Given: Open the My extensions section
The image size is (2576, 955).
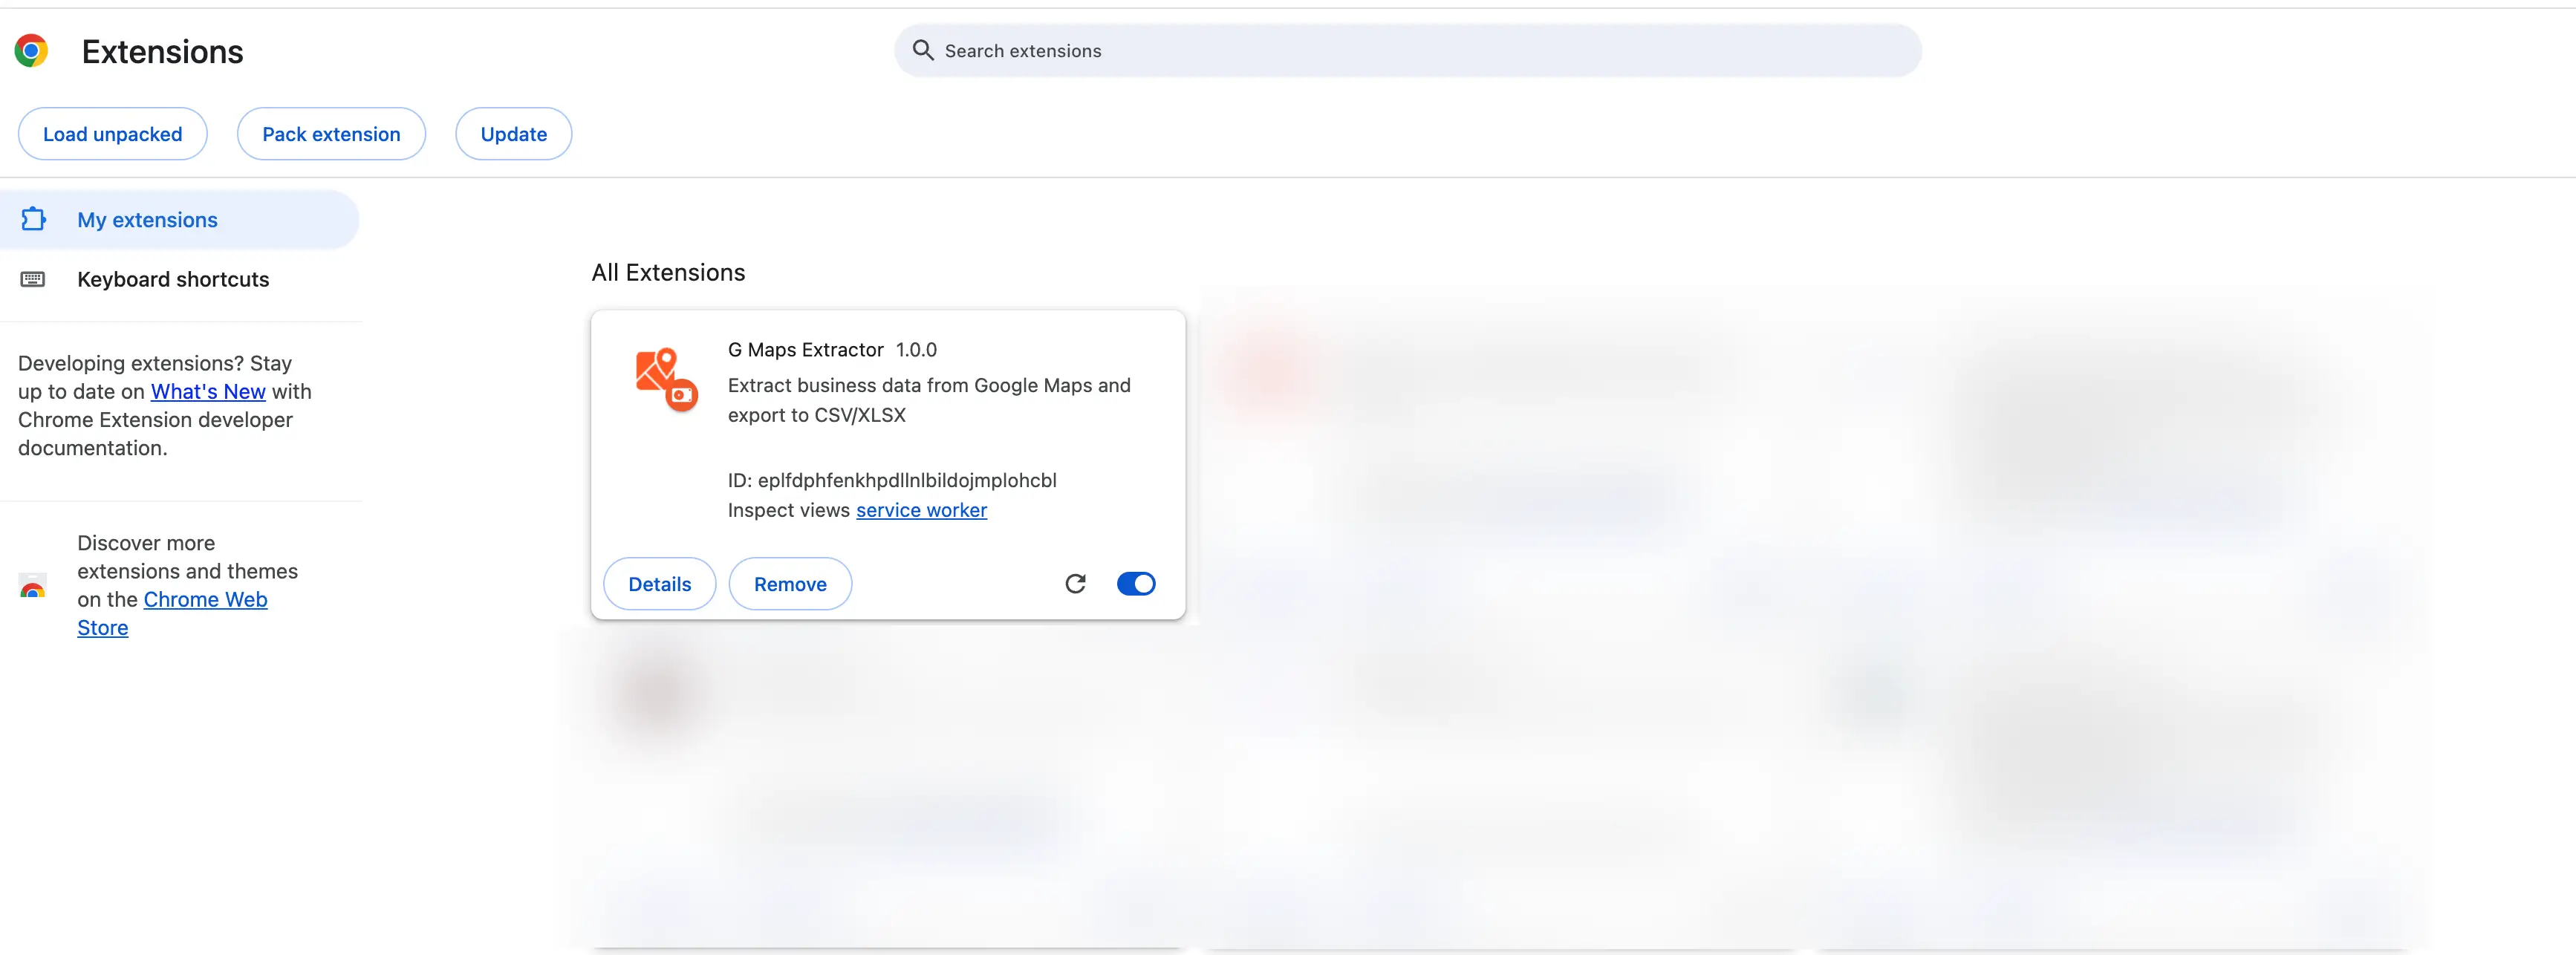Looking at the screenshot, I should pos(147,220).
